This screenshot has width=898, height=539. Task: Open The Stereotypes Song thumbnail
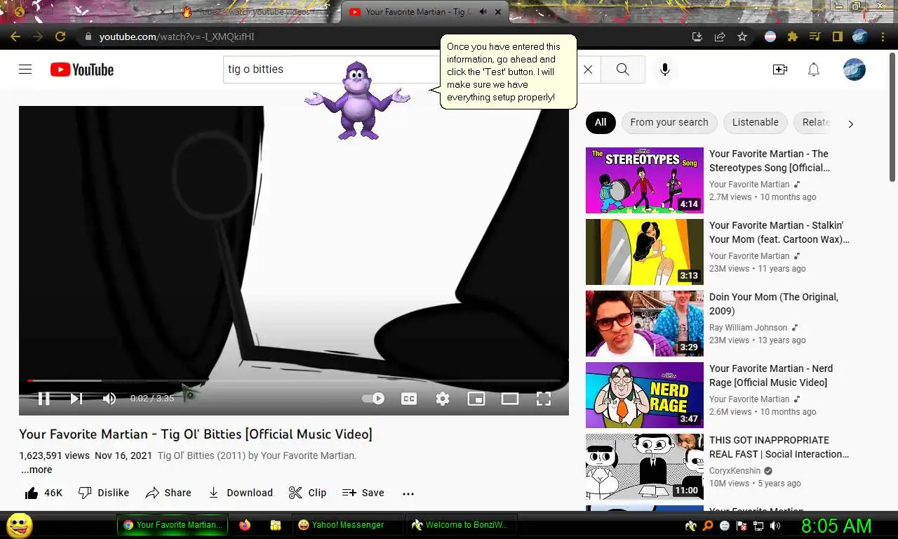645,180
